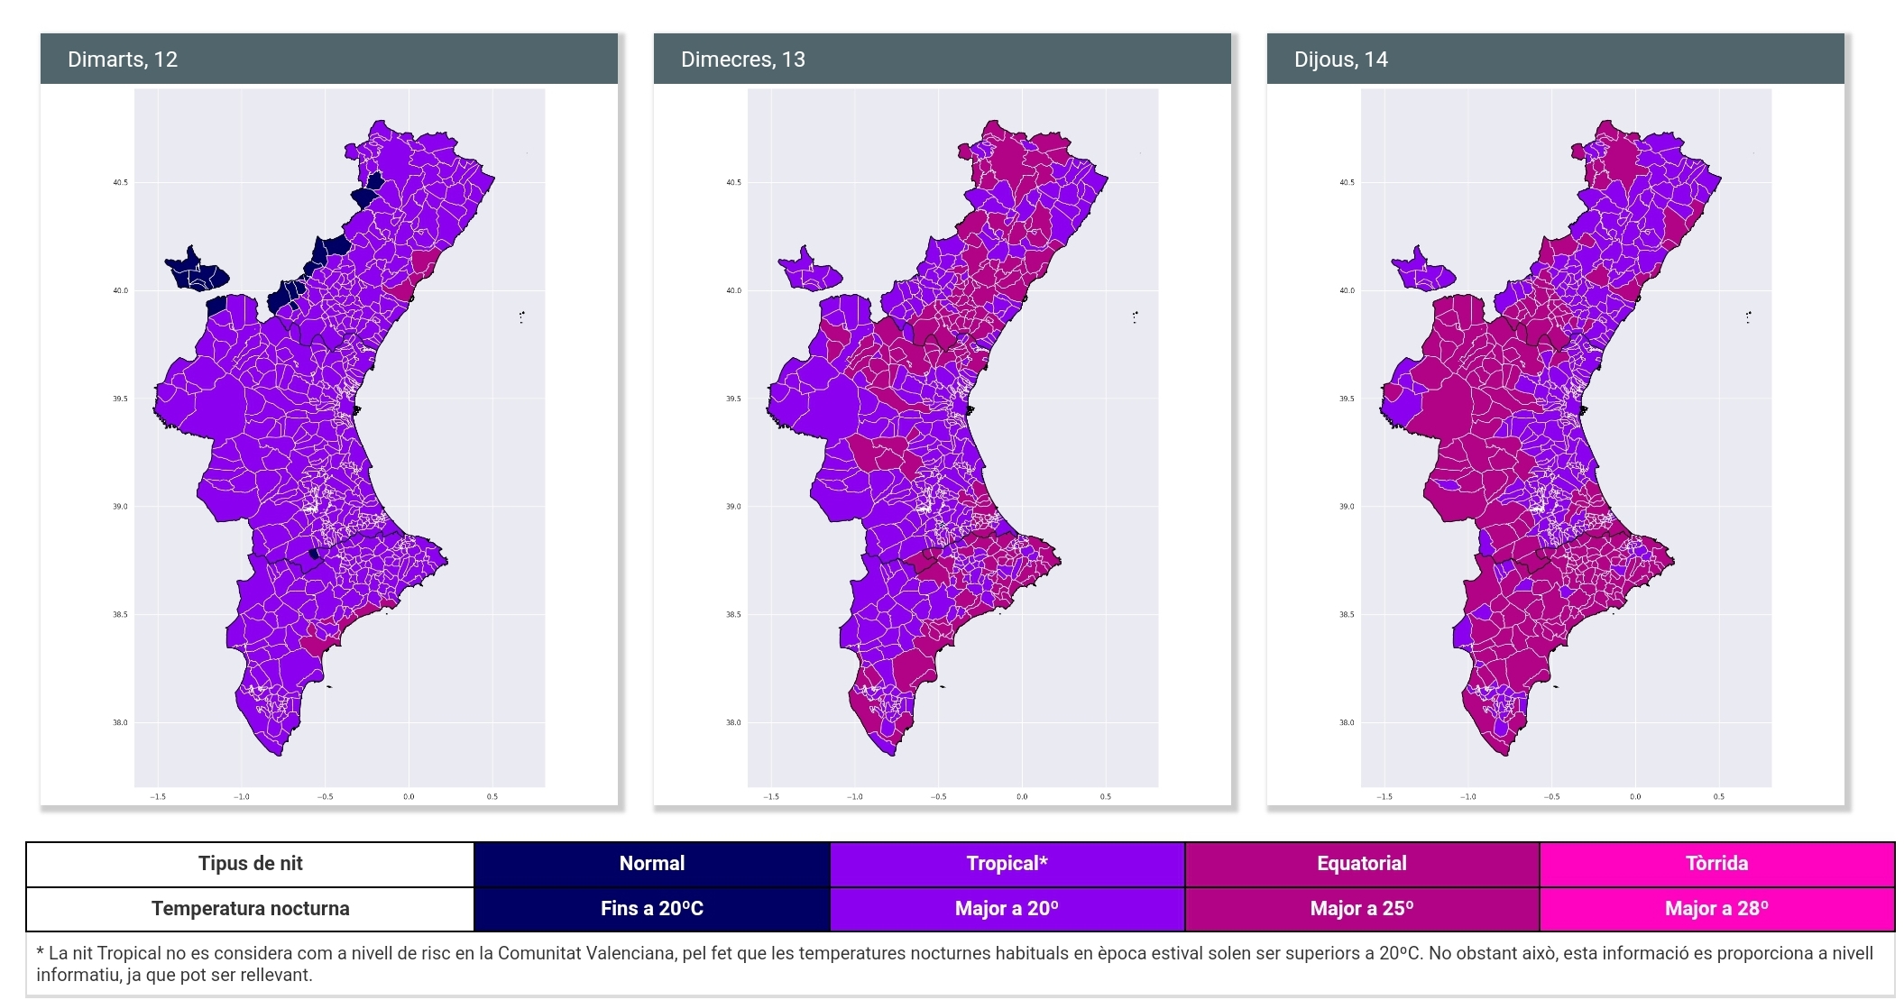Click the Dimarts, 12 header
The image size is (1904, 1000).
coord(123,60)
